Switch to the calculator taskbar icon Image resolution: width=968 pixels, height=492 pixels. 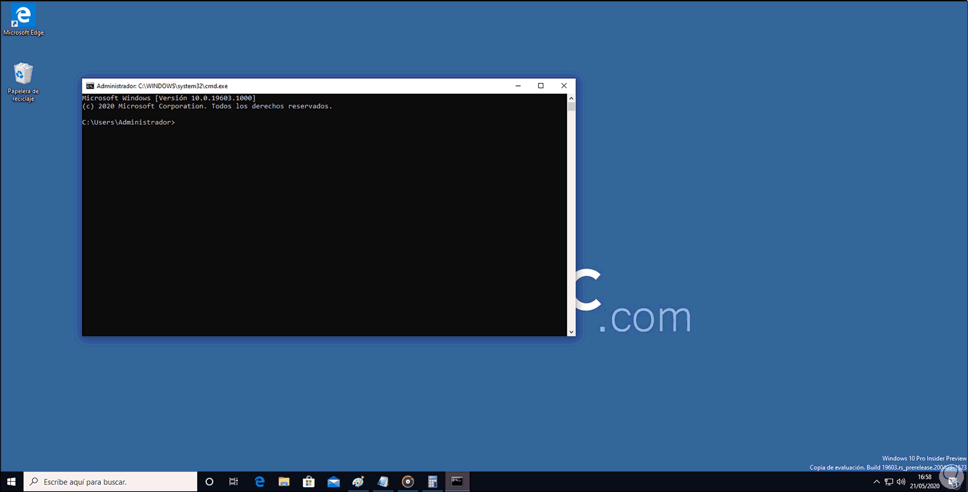[x=433, y=482]
